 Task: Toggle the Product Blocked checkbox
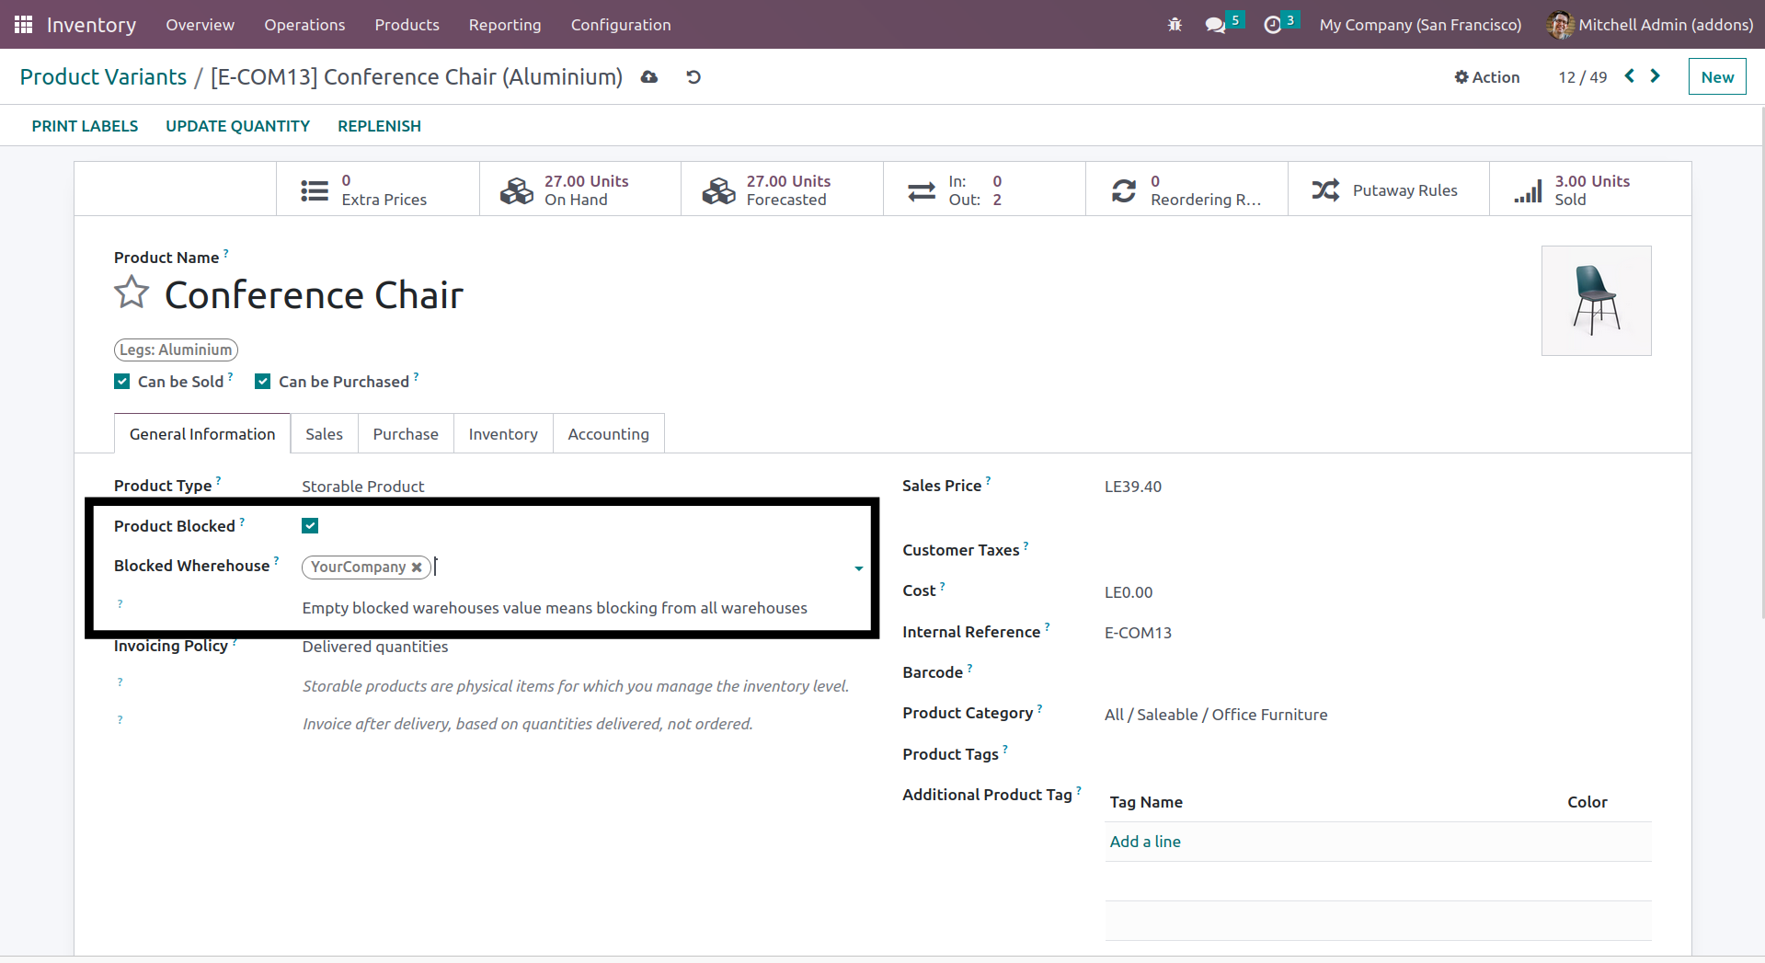click(310, 526)
